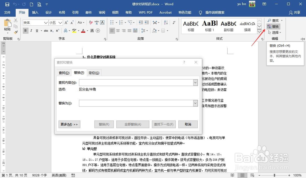Click the 取消 button in the dialog
The image size is (306, 178).
pos(188,124)
